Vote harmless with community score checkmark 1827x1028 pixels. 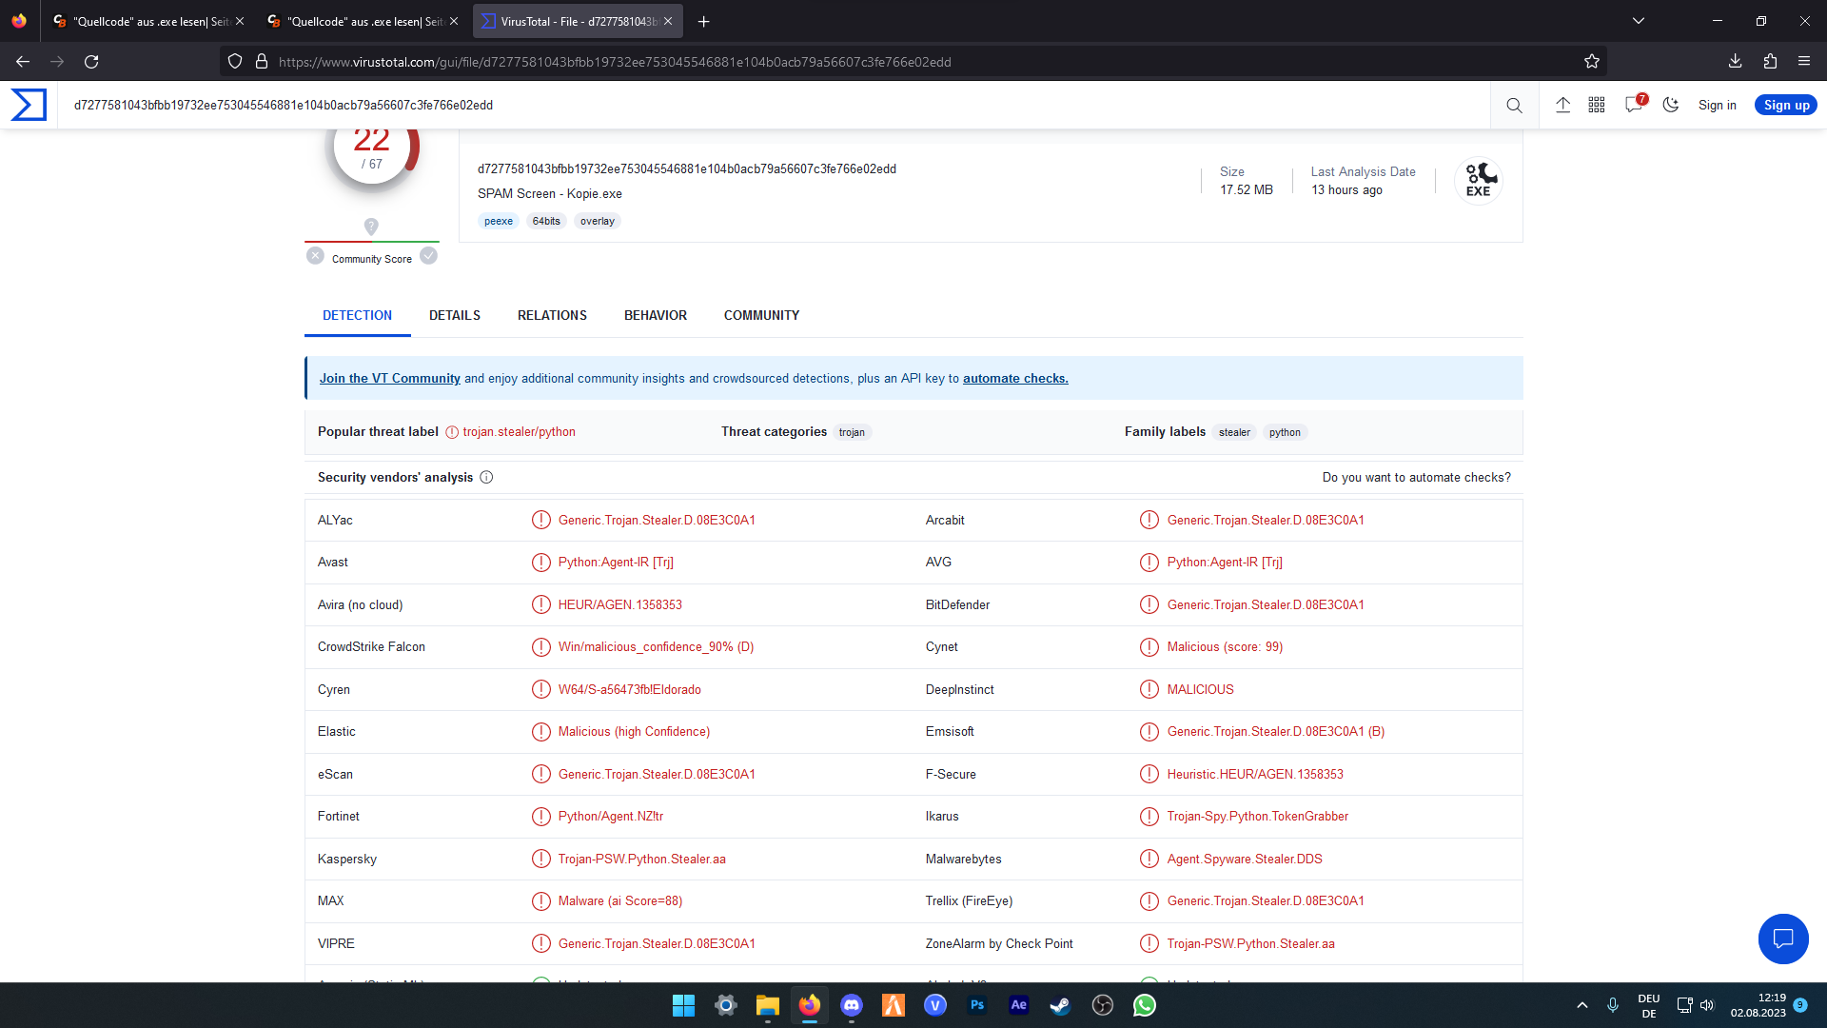(x=429, y=256)
